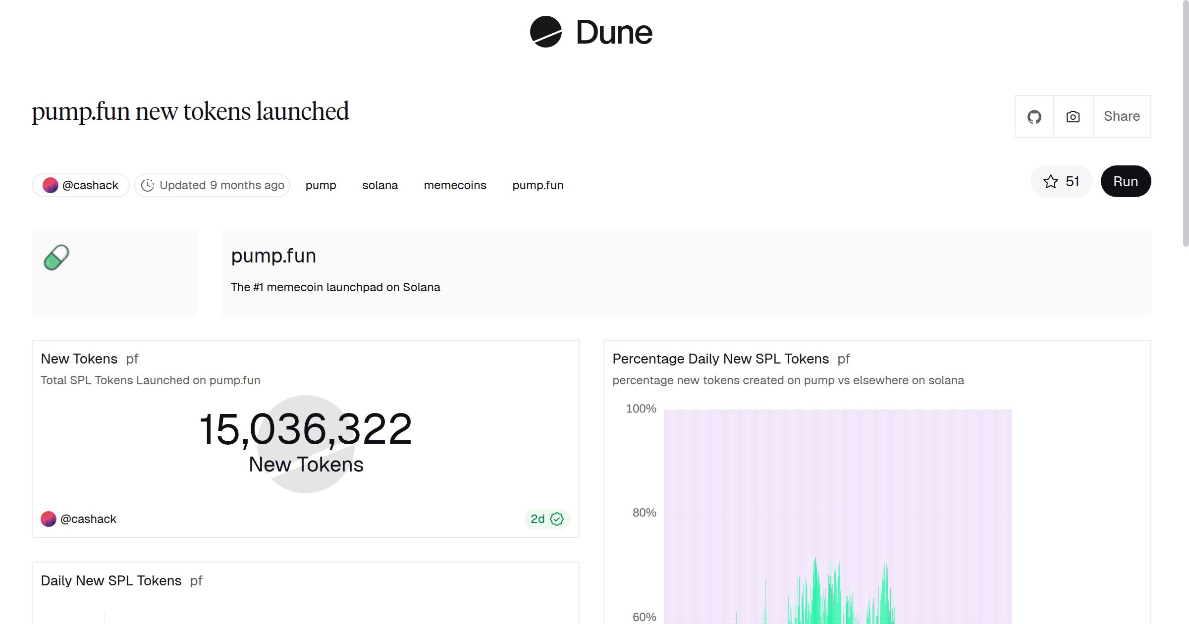
Task: Open the pump.fun tag
Action: click(538, 185)
